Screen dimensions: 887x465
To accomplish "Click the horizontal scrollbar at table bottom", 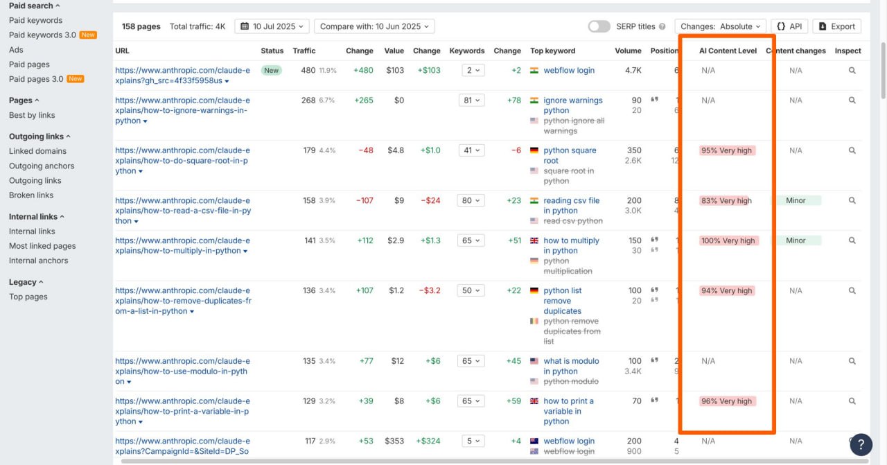I will [x=485, y=461].
